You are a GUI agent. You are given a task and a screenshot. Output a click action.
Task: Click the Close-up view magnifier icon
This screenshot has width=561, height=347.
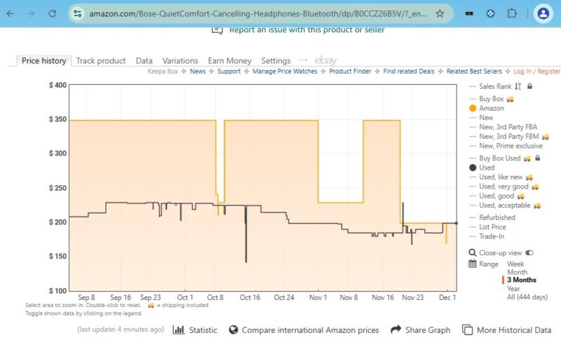[x=472, y=252]
